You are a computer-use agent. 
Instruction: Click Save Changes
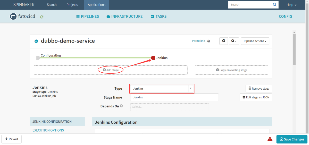292,139
